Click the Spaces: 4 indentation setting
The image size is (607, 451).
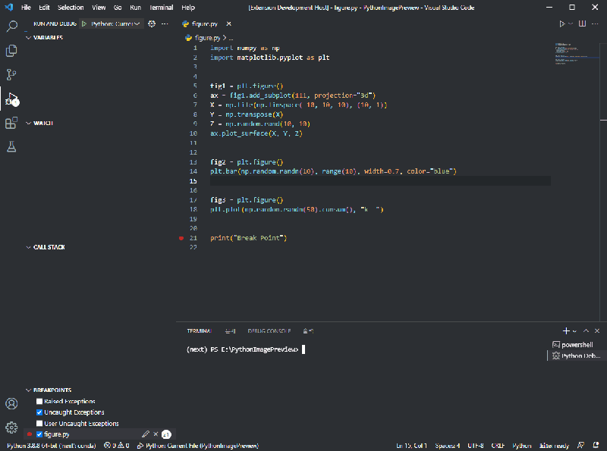coord(446,446)
